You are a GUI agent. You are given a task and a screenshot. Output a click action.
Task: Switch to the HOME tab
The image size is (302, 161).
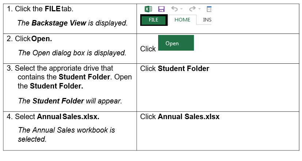pyautogui.click(x=182, y=20)
